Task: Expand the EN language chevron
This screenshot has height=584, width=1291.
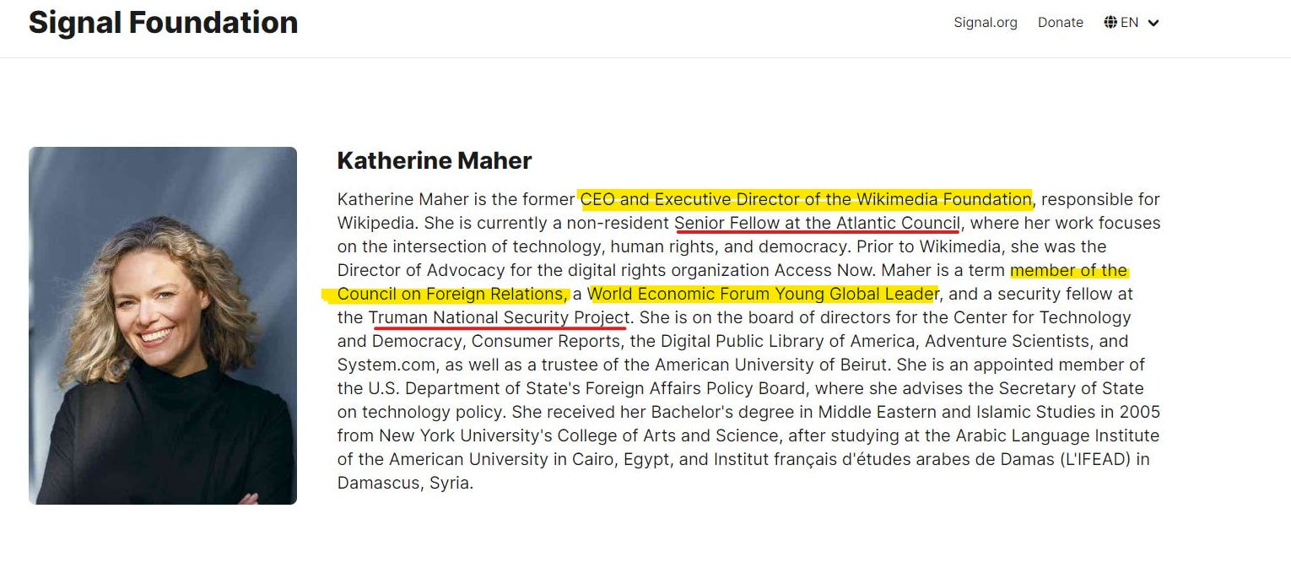Action: click(x=1153, y=23)
